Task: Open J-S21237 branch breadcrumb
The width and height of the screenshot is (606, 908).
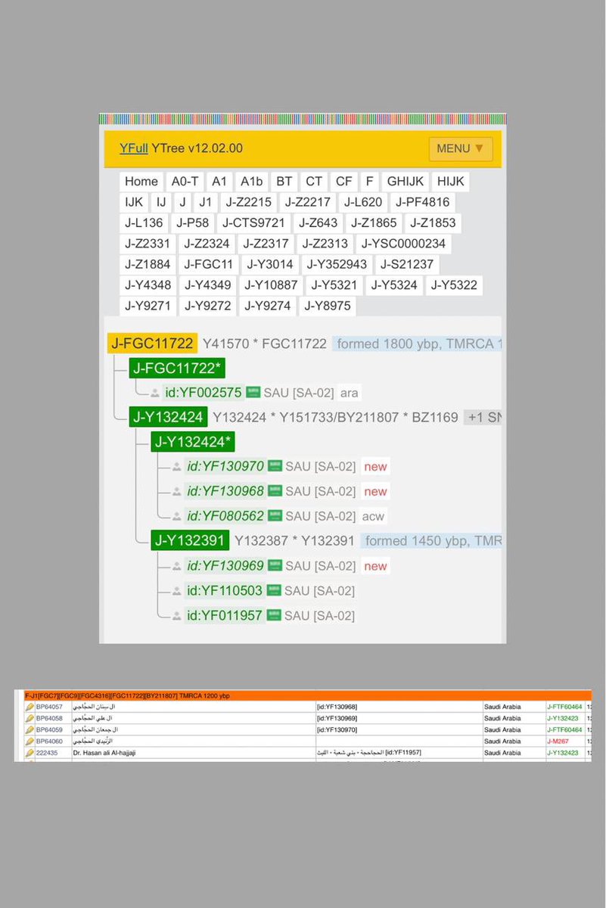Action: pos(407,265)
